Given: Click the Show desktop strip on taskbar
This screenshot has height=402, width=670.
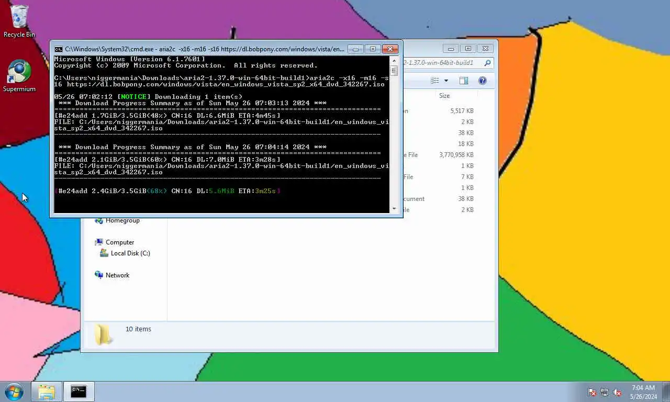Looking at the screenshot, I should click(666, 392).
